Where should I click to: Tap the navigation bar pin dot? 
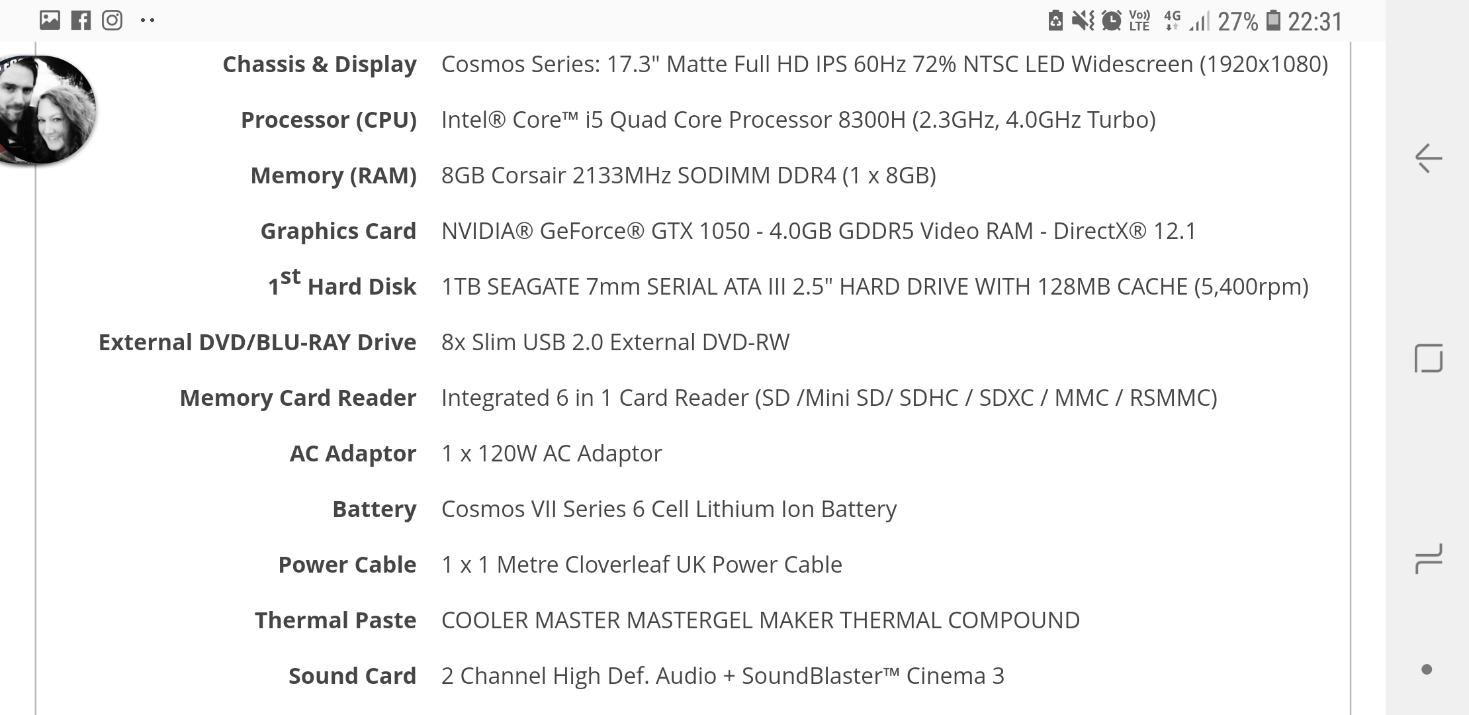[1427, 670]
